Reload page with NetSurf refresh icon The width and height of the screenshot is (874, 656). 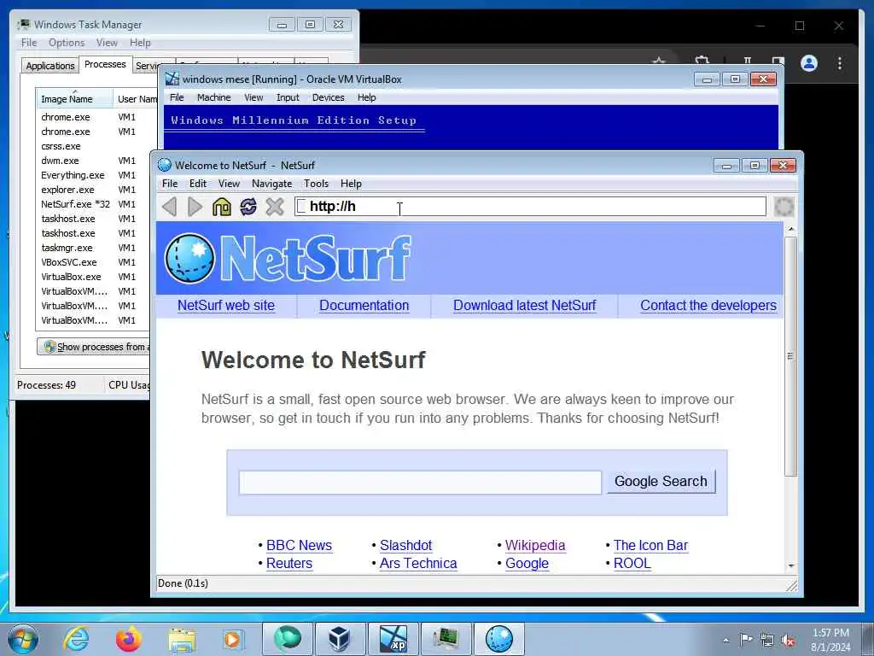248,207
